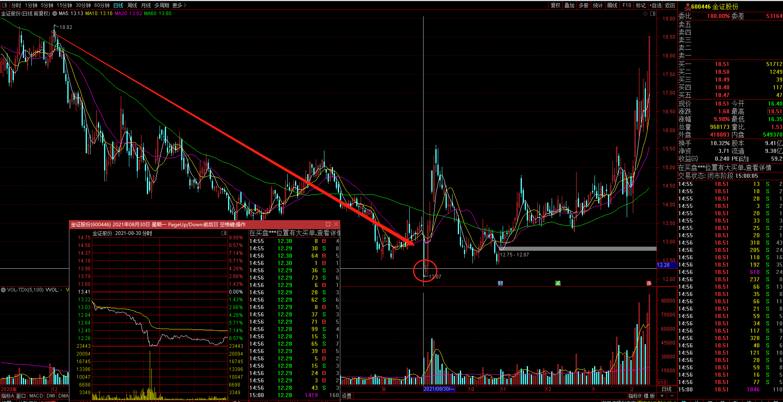Click the plus zoom button near 日线
Screen dimensions: 783x402
[x=662, y=396]
